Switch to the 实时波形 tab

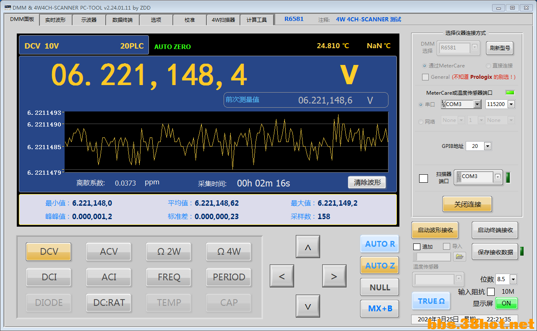click(55, 20)
